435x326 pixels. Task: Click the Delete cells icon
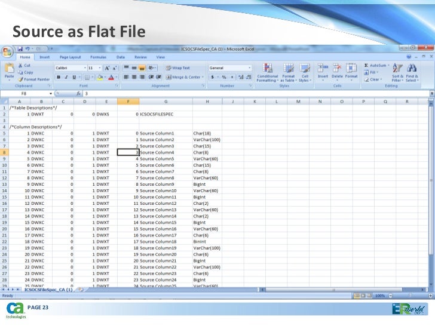(x=337, y=70)
